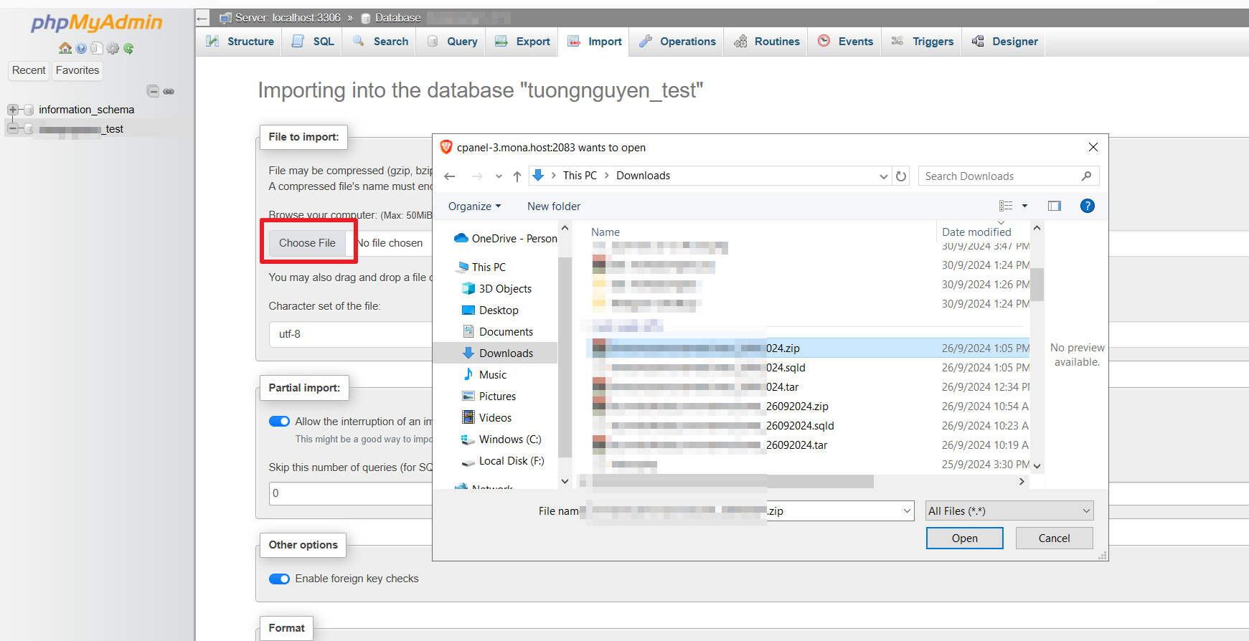This screenshot has height=641, width=1249.
Task: Go back in file dialog
Action: coord(450,176)
